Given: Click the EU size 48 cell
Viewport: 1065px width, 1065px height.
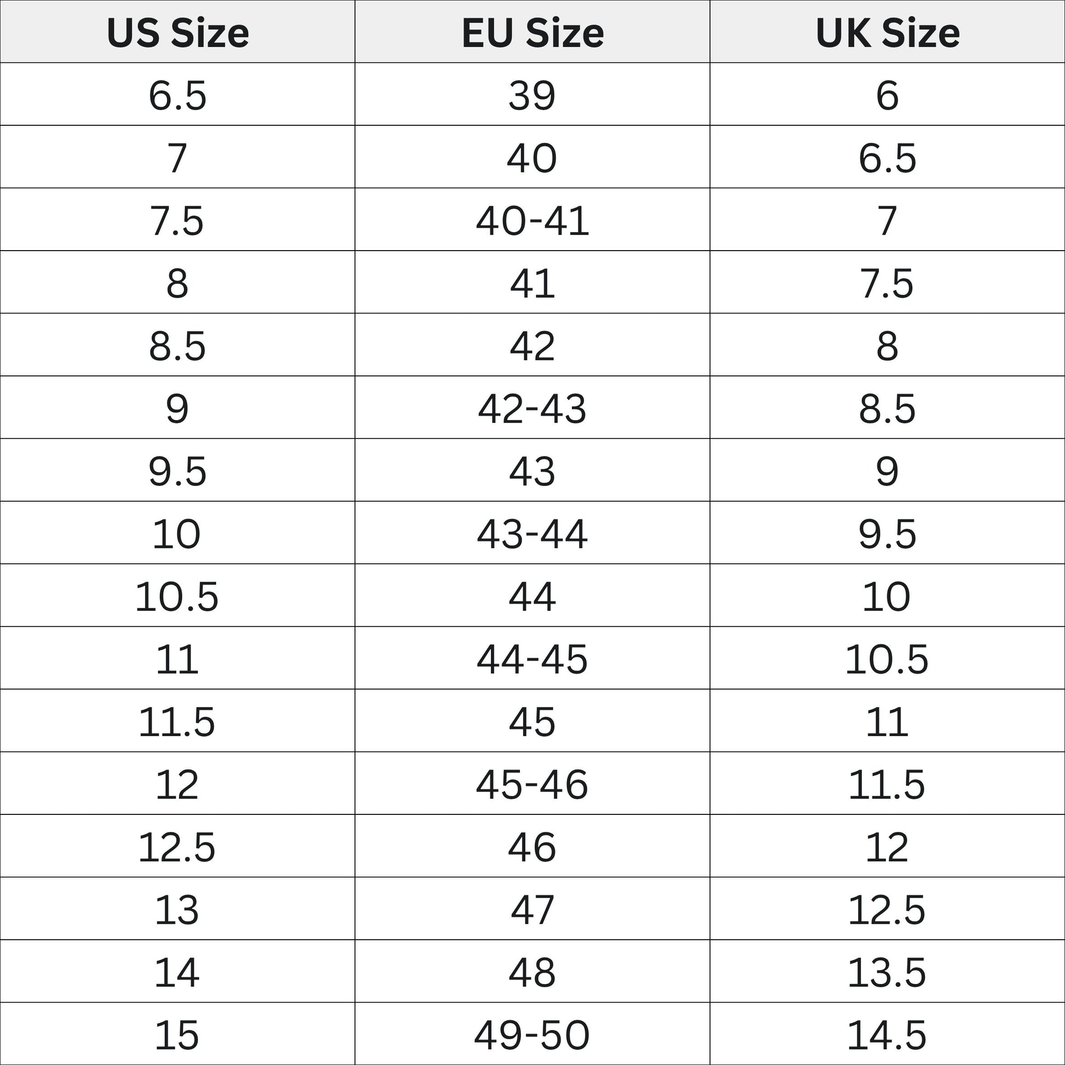Looking at the screenshot, I should (x=532, y=972).
